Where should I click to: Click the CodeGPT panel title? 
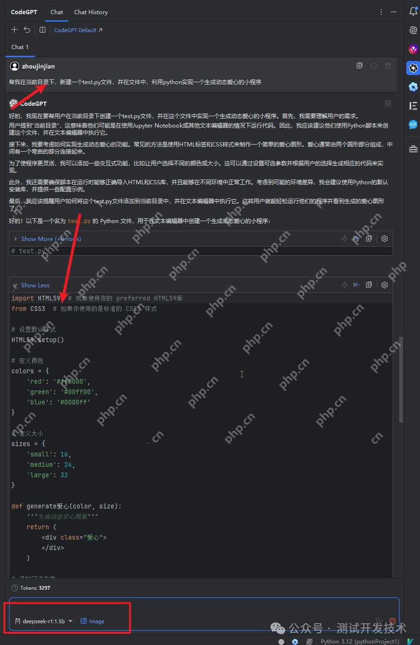[x=25, y=12]
